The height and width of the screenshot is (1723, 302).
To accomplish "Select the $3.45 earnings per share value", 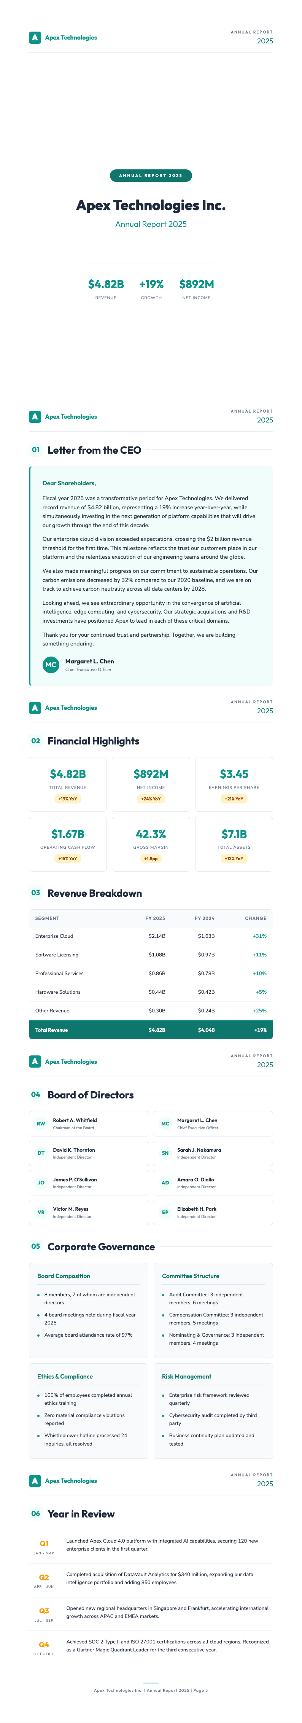I will (x=234, y=774).
